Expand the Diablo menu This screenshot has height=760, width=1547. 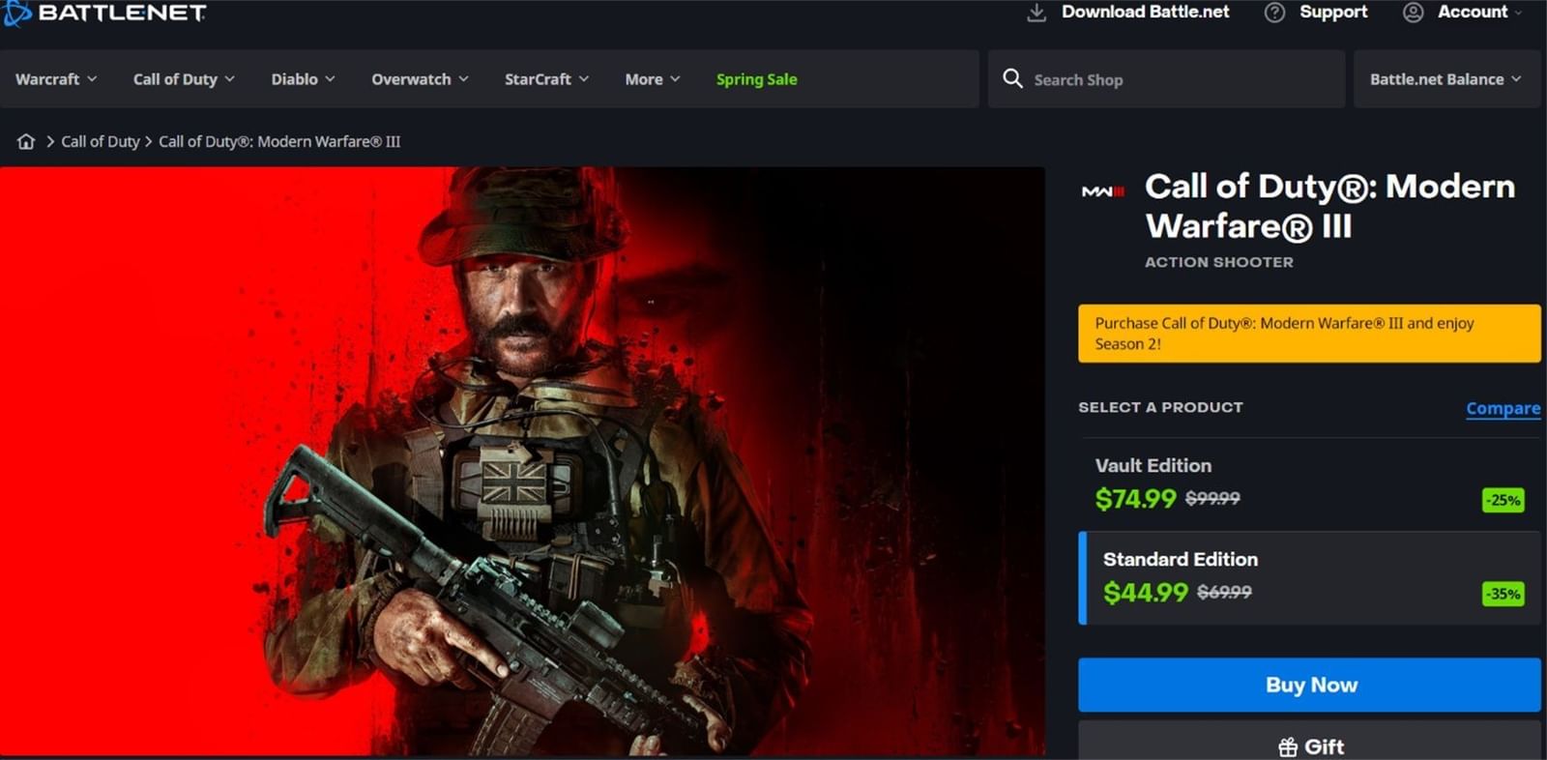click(303, 79)
